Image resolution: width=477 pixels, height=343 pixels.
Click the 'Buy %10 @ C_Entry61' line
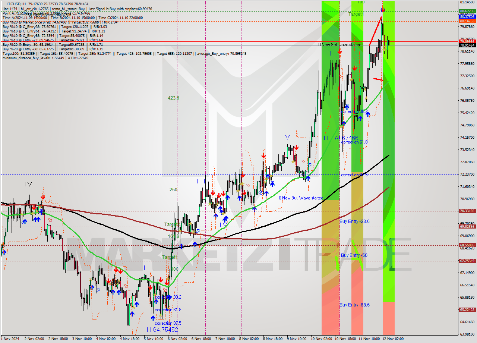tap(54, 31)
